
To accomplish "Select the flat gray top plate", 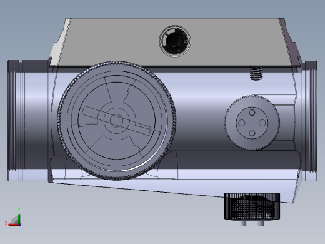I will pos(174,43).
